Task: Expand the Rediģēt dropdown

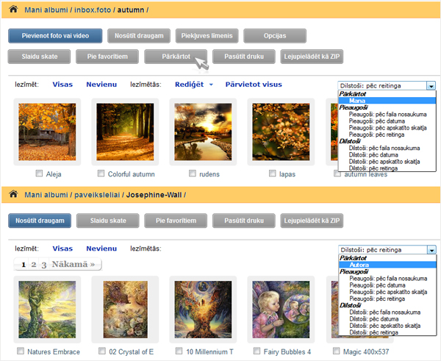Action: click(x=194, y=85)
